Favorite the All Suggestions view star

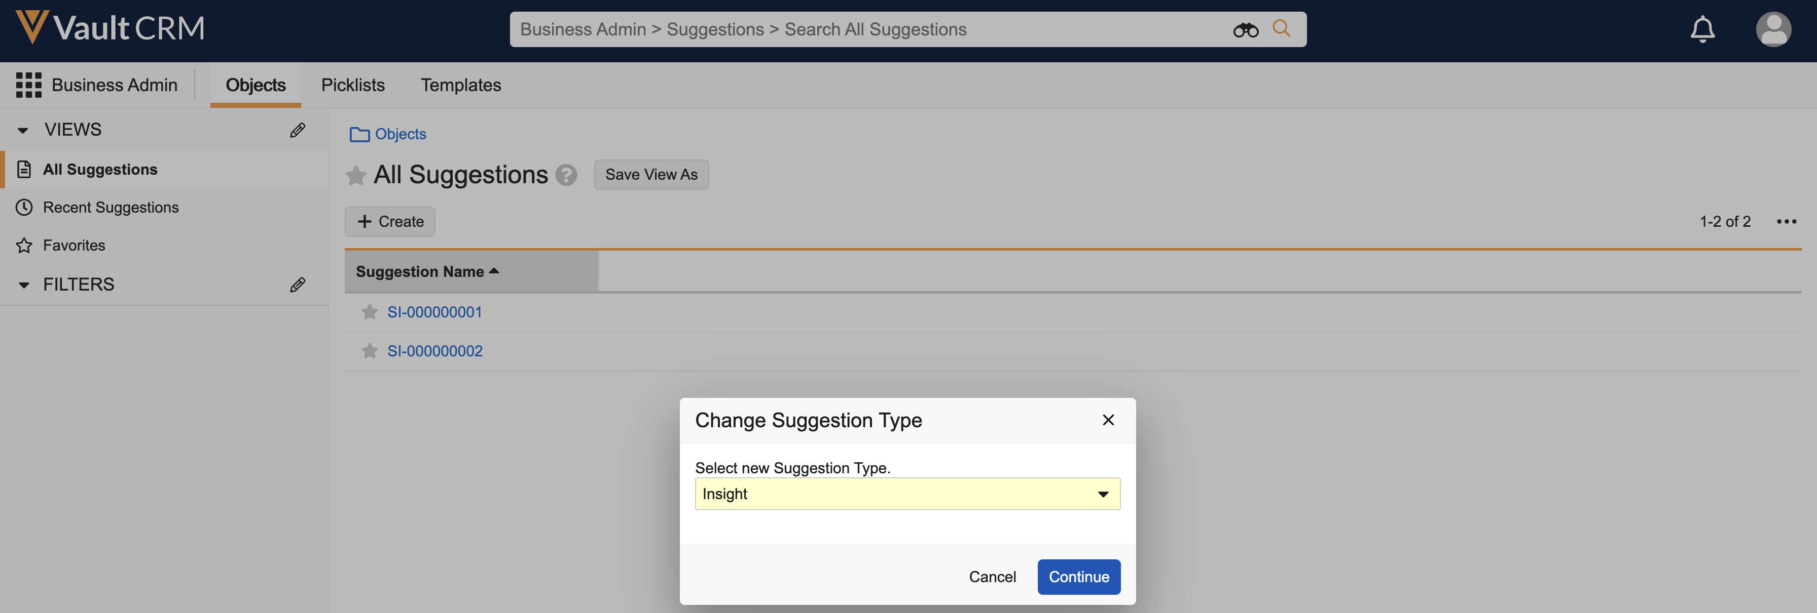[356, 176]
